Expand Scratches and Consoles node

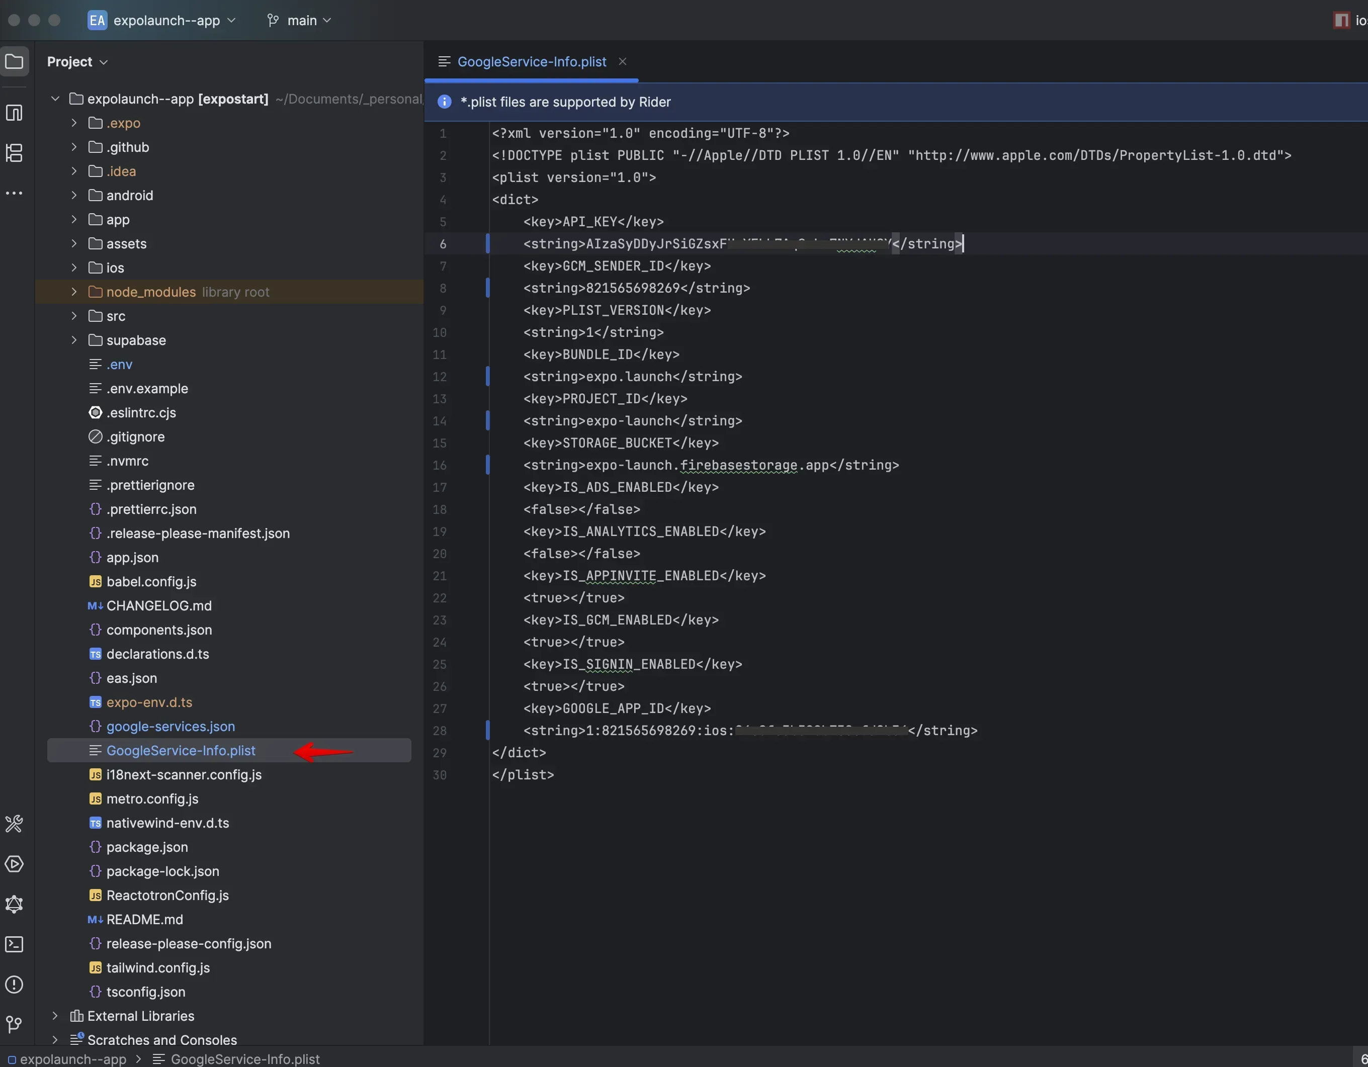pos(55,1039)
